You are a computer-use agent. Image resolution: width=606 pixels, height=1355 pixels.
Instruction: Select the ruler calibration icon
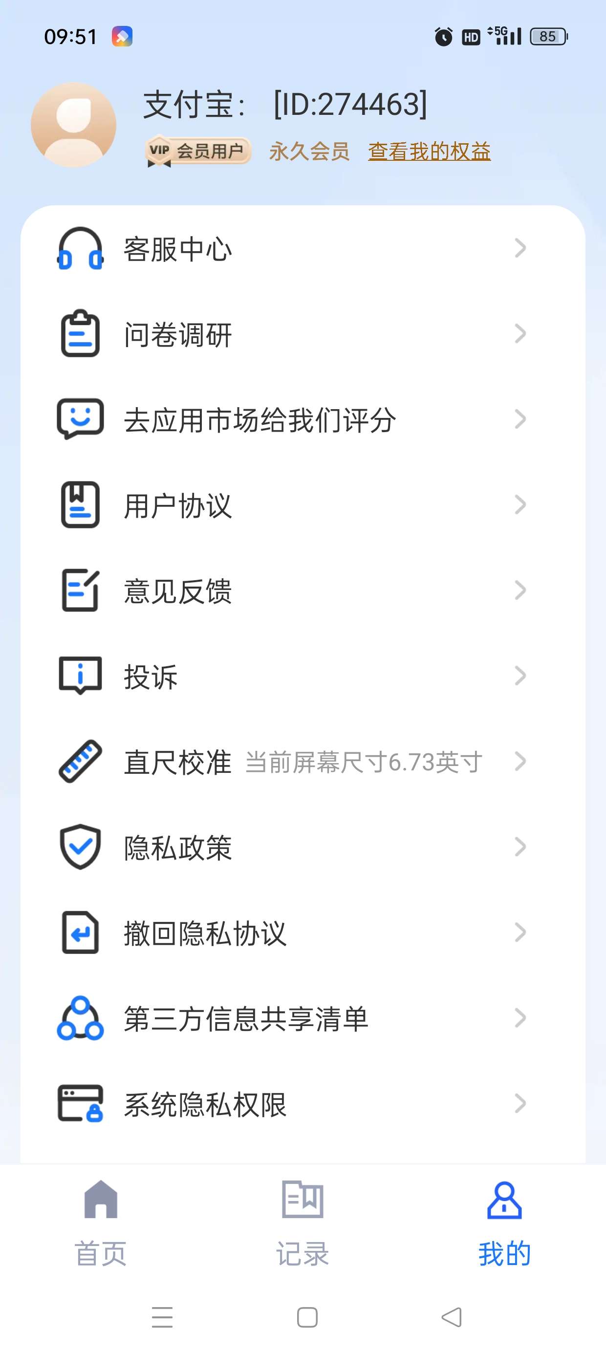pos(80,761)
